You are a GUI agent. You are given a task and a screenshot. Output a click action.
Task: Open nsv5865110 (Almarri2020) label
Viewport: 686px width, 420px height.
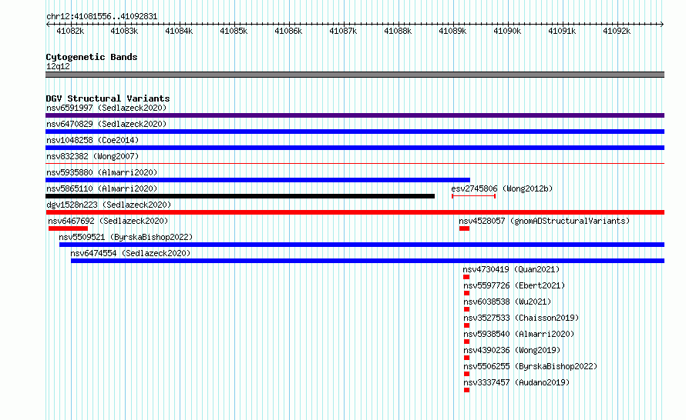[x=102, y=188]
